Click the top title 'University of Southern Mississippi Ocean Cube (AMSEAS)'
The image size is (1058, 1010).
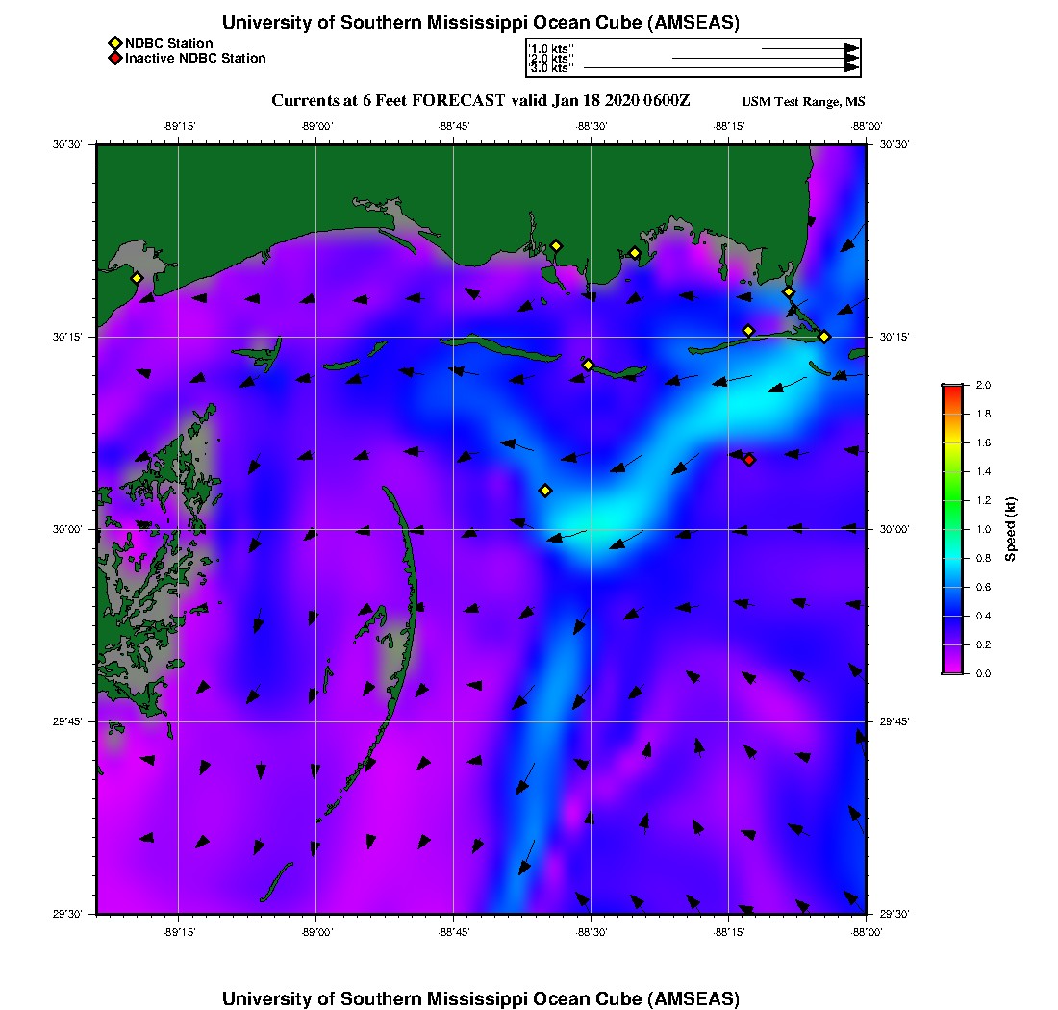(x=480, y=23)
